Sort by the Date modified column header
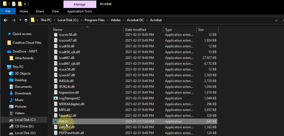This screenshot has height=136, width=284. [136, 30]
